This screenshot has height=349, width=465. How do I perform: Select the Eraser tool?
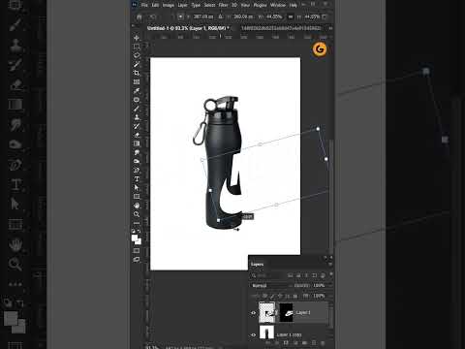tap(137, 135)
